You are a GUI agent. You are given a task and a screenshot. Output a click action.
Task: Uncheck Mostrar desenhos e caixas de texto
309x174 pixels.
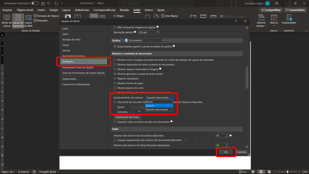click(x=115, y=74)
